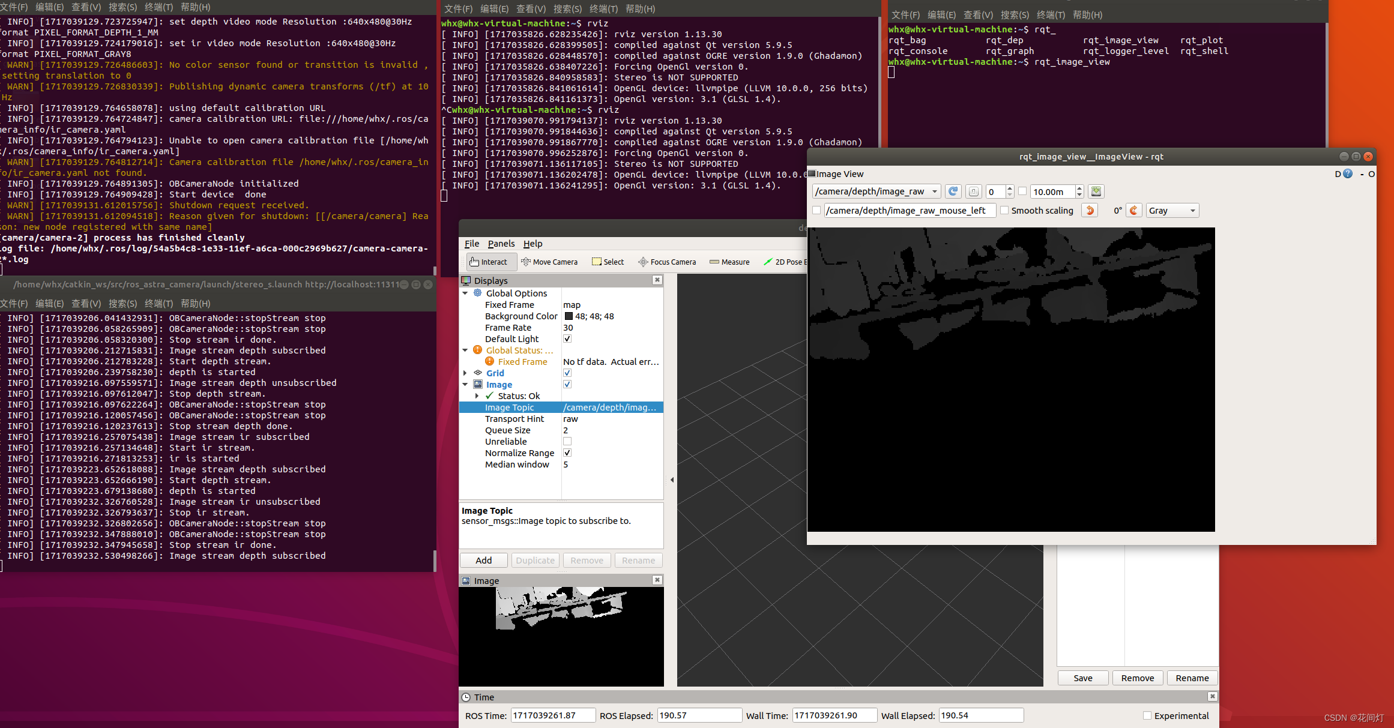Refresh topics in rqt Image View
1394x728 pixels.
[953, 191]
